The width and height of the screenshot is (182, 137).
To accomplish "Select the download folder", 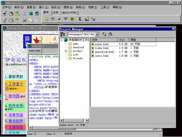I will tap(78, 47).
